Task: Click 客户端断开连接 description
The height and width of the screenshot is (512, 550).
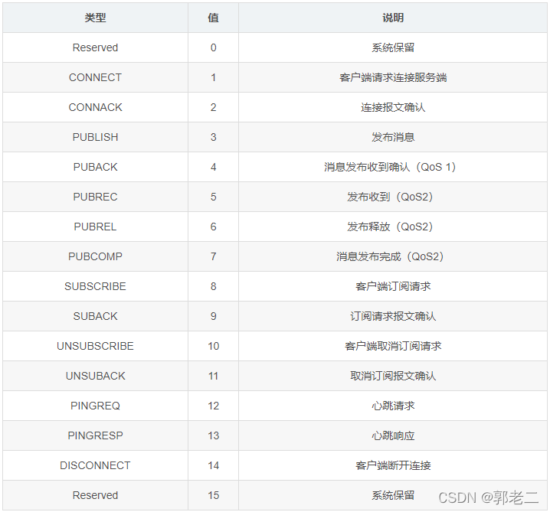Action: click(393, 465)
